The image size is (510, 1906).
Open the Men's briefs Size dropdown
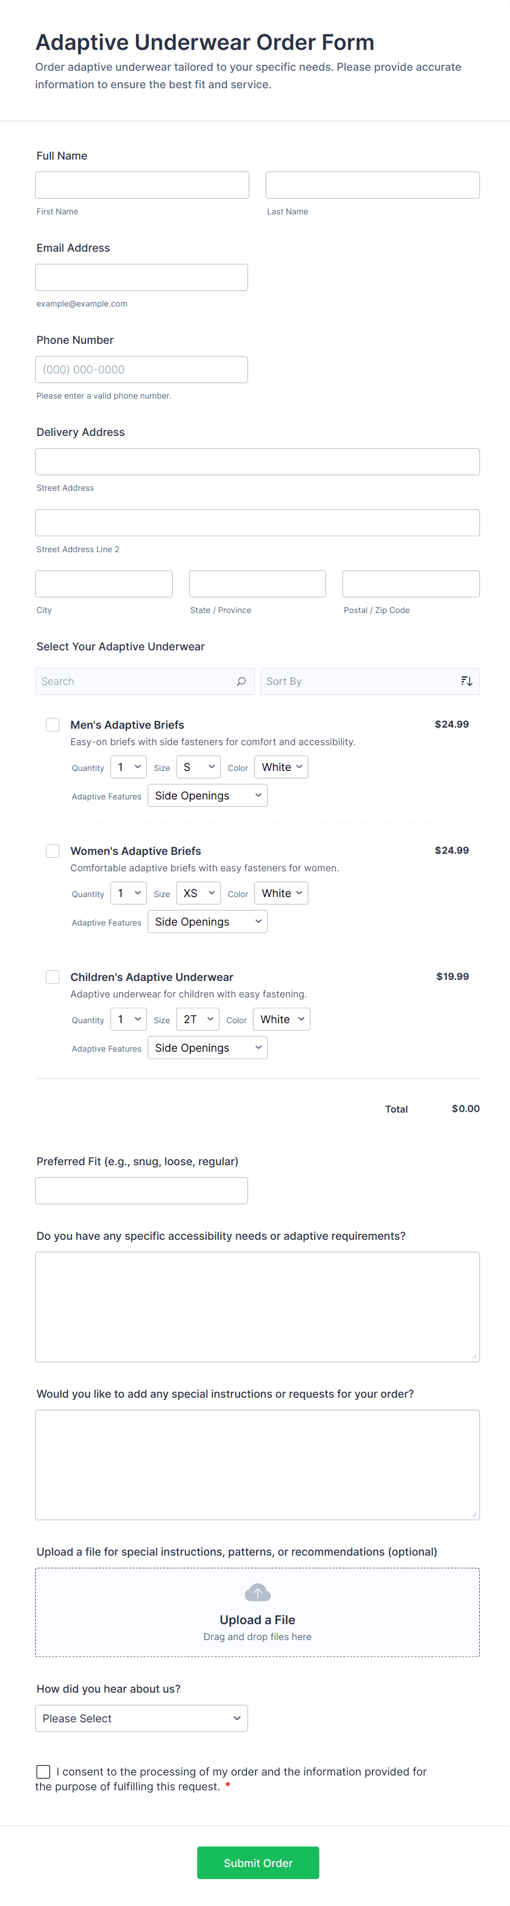(x=199, y=767)
